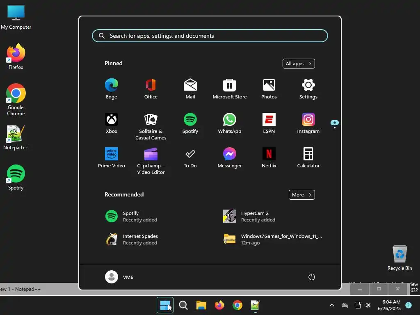The height and width of the screenshot is (315, 420).
Task: Launch Clipchamp Video Editor
Action: 151,161
